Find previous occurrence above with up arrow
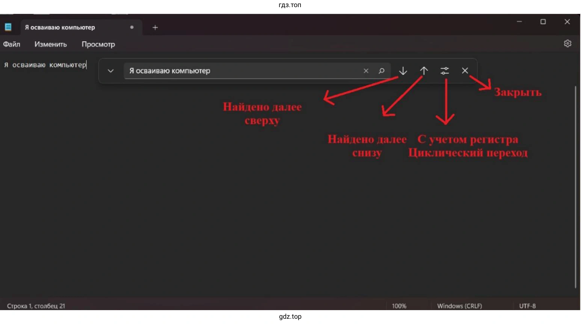The image size is (581, 324). (x=424, y=70)
